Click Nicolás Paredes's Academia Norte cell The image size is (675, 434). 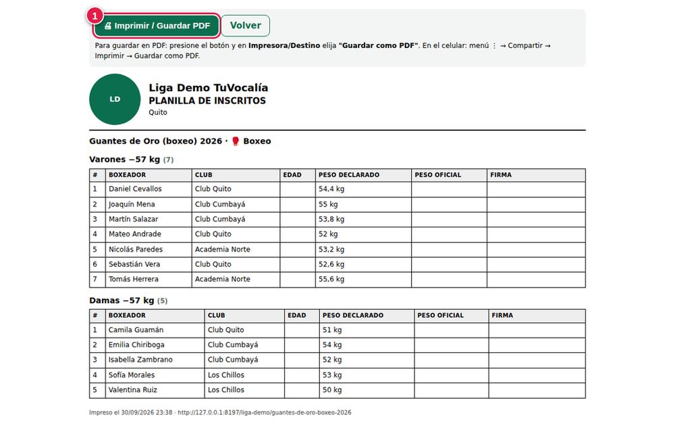[236, 250]
